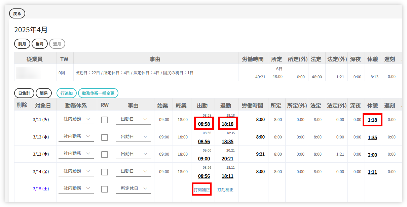Tick the RW checkbox on 3/12 (水)

105,137
